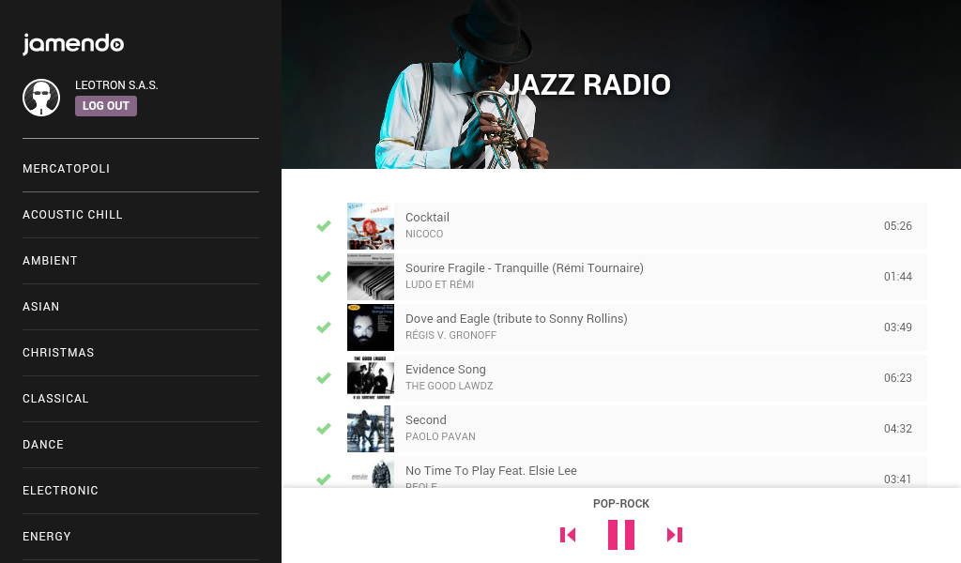This screenshot has height=563, width=961.
Task: Click the Jamendo logo
Action: tap(73, 44)
